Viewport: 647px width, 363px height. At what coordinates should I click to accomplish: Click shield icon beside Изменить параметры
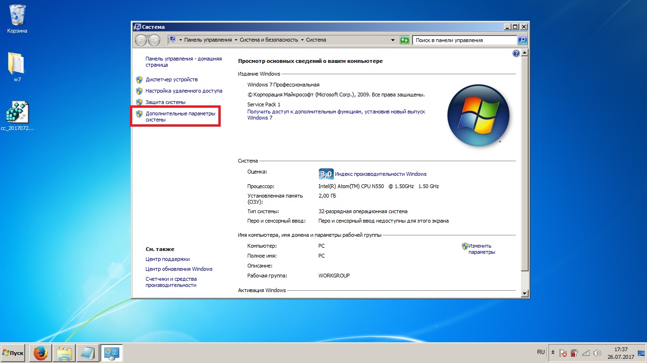click(465, 246)
